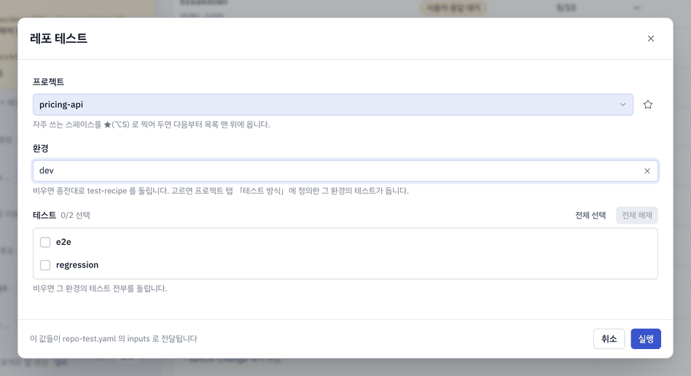The height and width of the screenshot is (376, 691).
Task: Click into the 환경 input field
Action: pos(345,171)
